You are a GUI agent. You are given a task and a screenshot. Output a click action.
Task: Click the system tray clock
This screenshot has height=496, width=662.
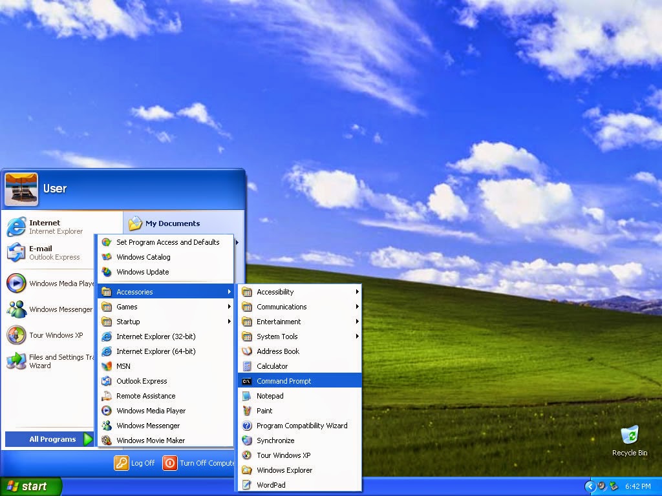point(638,486)
